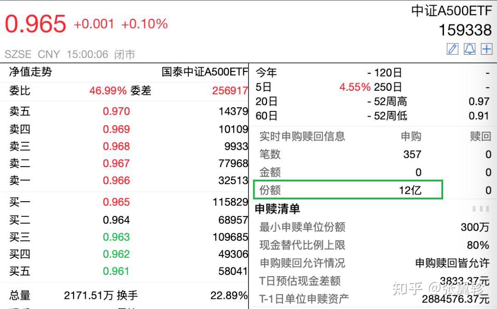This screenshot has width=497, height=309.
Task: Switch to the 申赎清单 section
Action: pyautogui.click(x=277, y=209)
